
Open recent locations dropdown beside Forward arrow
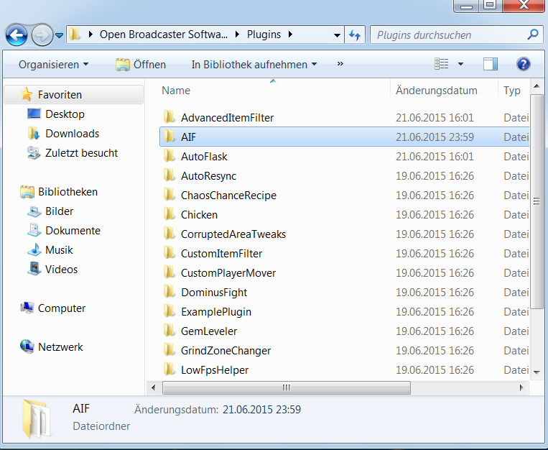coord(60,35)
